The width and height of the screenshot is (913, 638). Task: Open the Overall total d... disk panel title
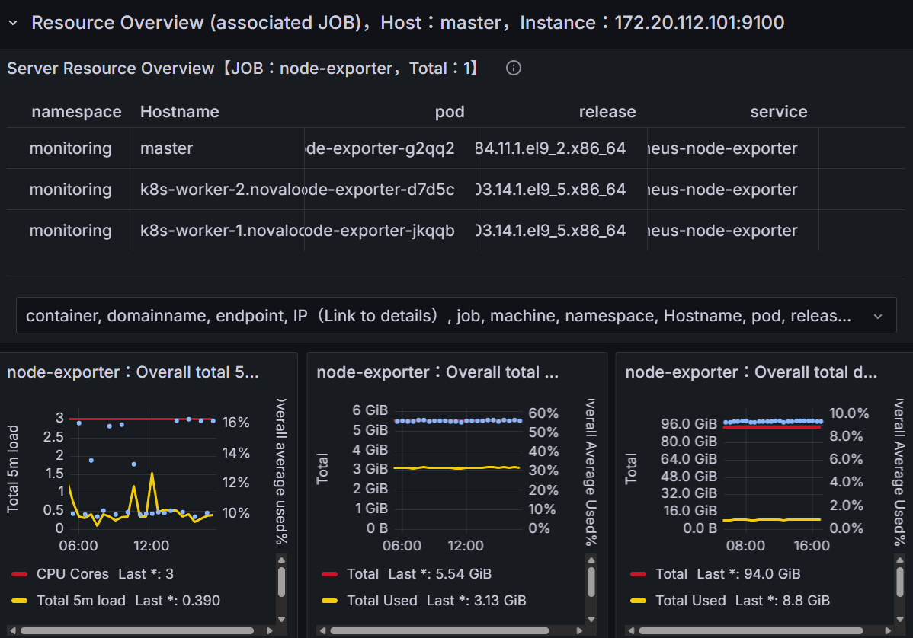[x=751, y=372]
